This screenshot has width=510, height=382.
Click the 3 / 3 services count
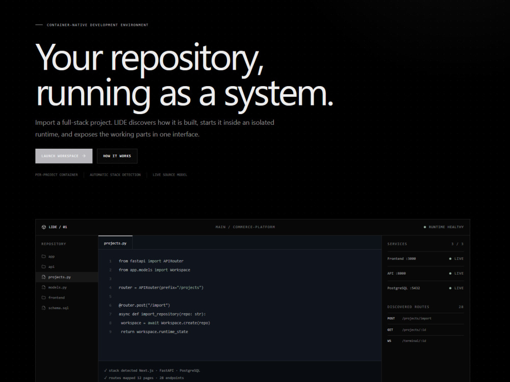point(457,244)
